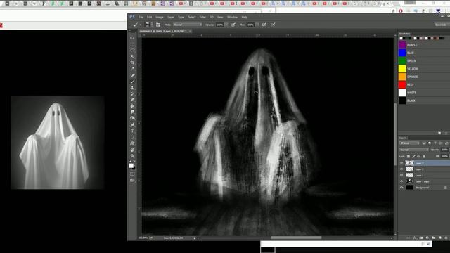Pick the BLUE swatch
The height and width of the screenshot is (253, 450).
(x=402, y=53)
